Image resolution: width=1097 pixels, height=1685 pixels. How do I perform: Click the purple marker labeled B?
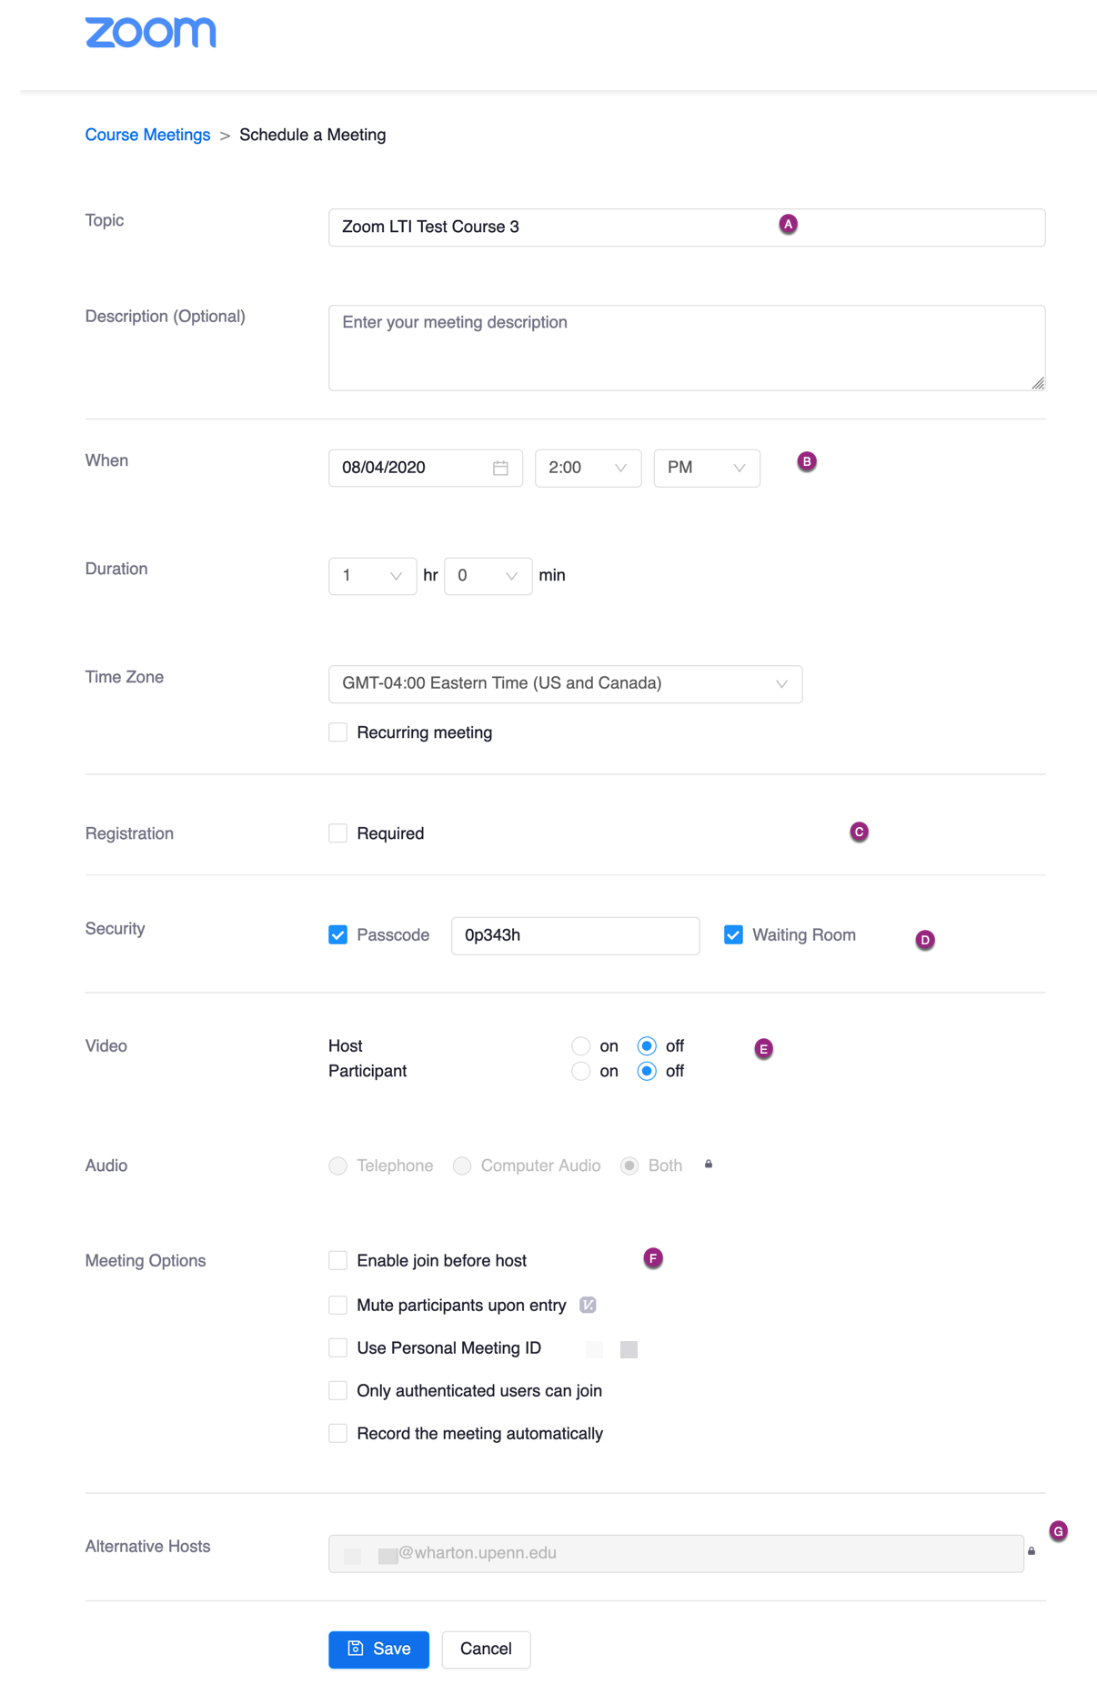pos(806,461)
